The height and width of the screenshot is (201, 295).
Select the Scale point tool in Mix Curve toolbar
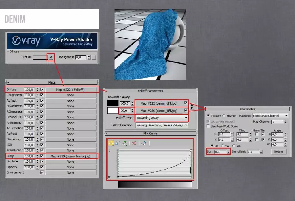(x=116, y=143)
